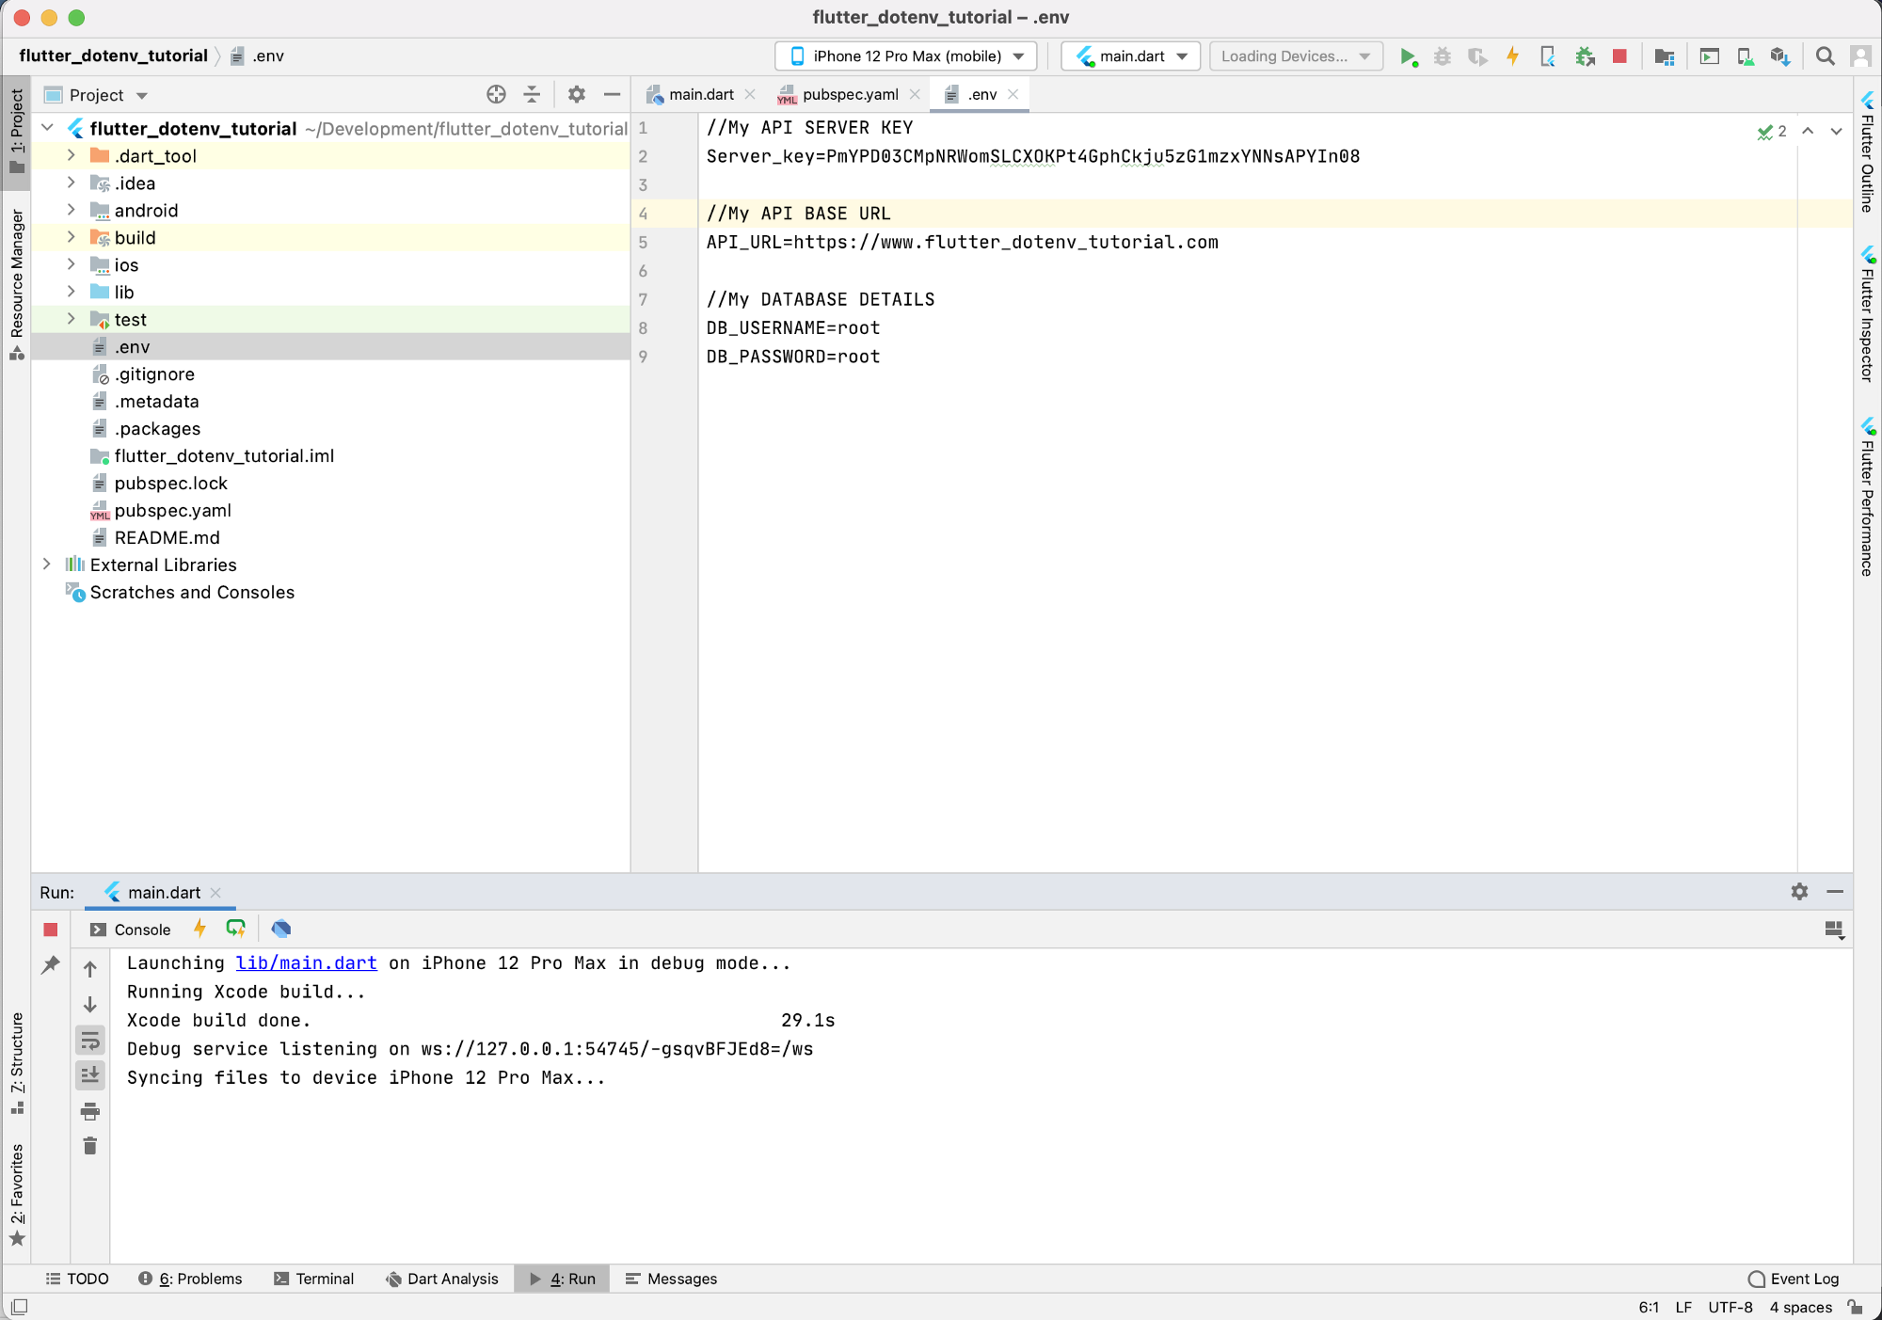Open the main.dart run configuration dropdown

click(1131, 56)
